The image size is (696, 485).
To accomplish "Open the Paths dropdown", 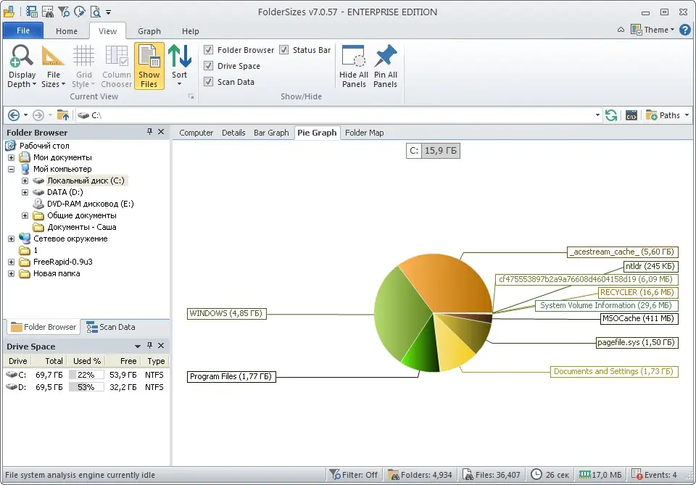I will (x=668, y=115).
